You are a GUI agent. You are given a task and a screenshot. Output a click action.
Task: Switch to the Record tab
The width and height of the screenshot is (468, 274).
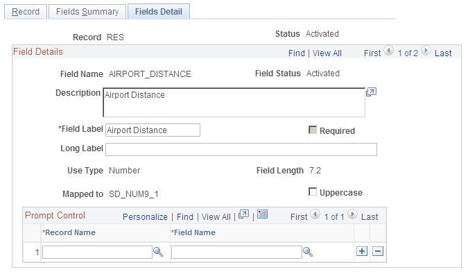coord(26,12)
